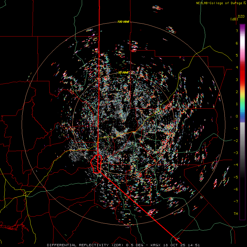This screenshot has height=247, width=247.
Task: Click the "-6" value on the scale
Action: click(236, 189)
